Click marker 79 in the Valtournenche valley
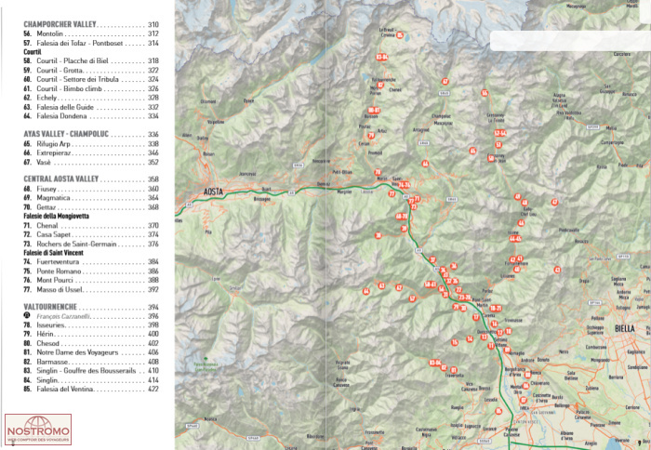 coord(371,136)
